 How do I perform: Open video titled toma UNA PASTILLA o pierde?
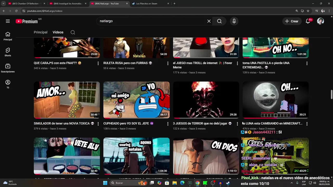pyautogui.click(x=266, y=65)
